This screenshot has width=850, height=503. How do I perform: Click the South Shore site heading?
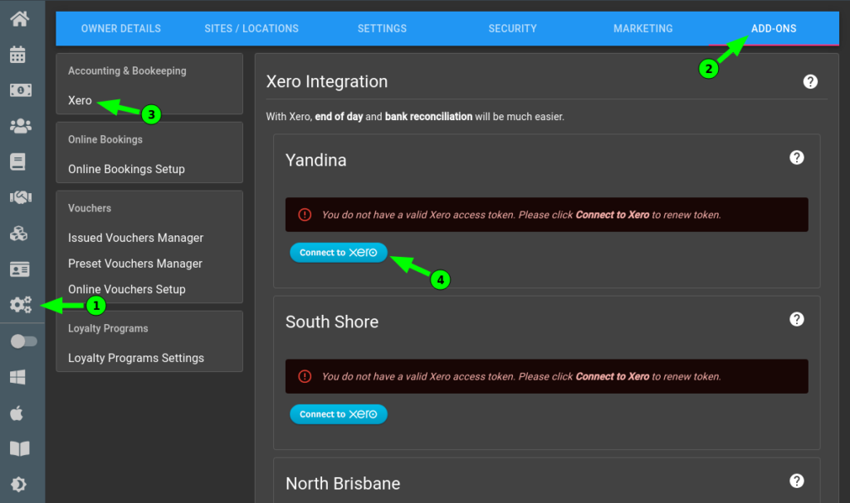pos(332,322)
